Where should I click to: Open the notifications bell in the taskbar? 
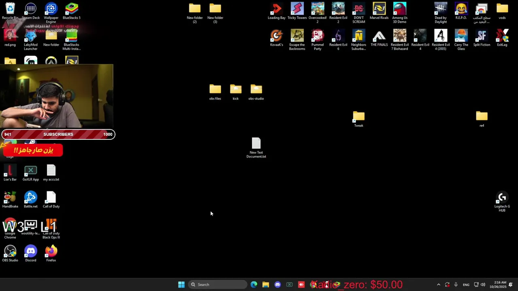511,285
